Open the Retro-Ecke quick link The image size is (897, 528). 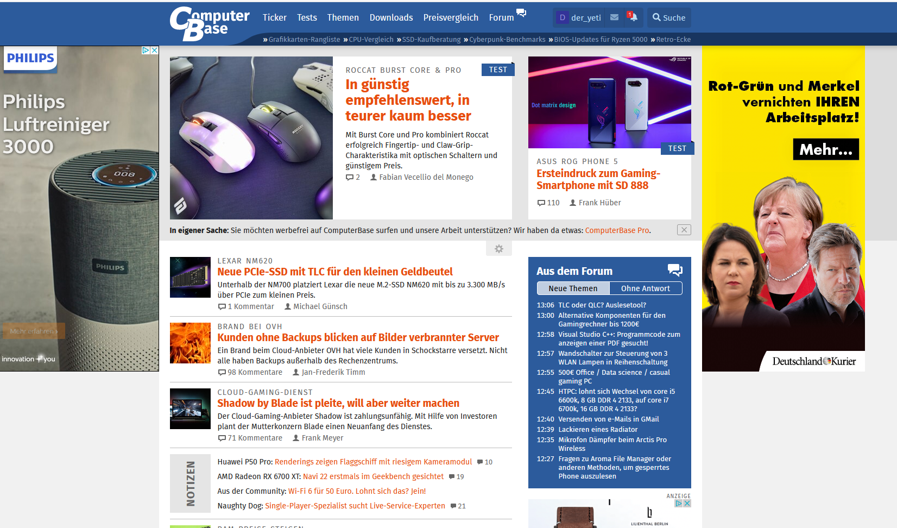tap(673, 39)
